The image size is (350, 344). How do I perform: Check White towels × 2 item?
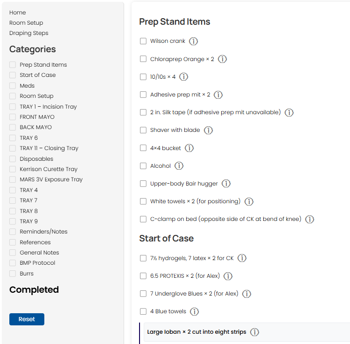click(143, 201)
